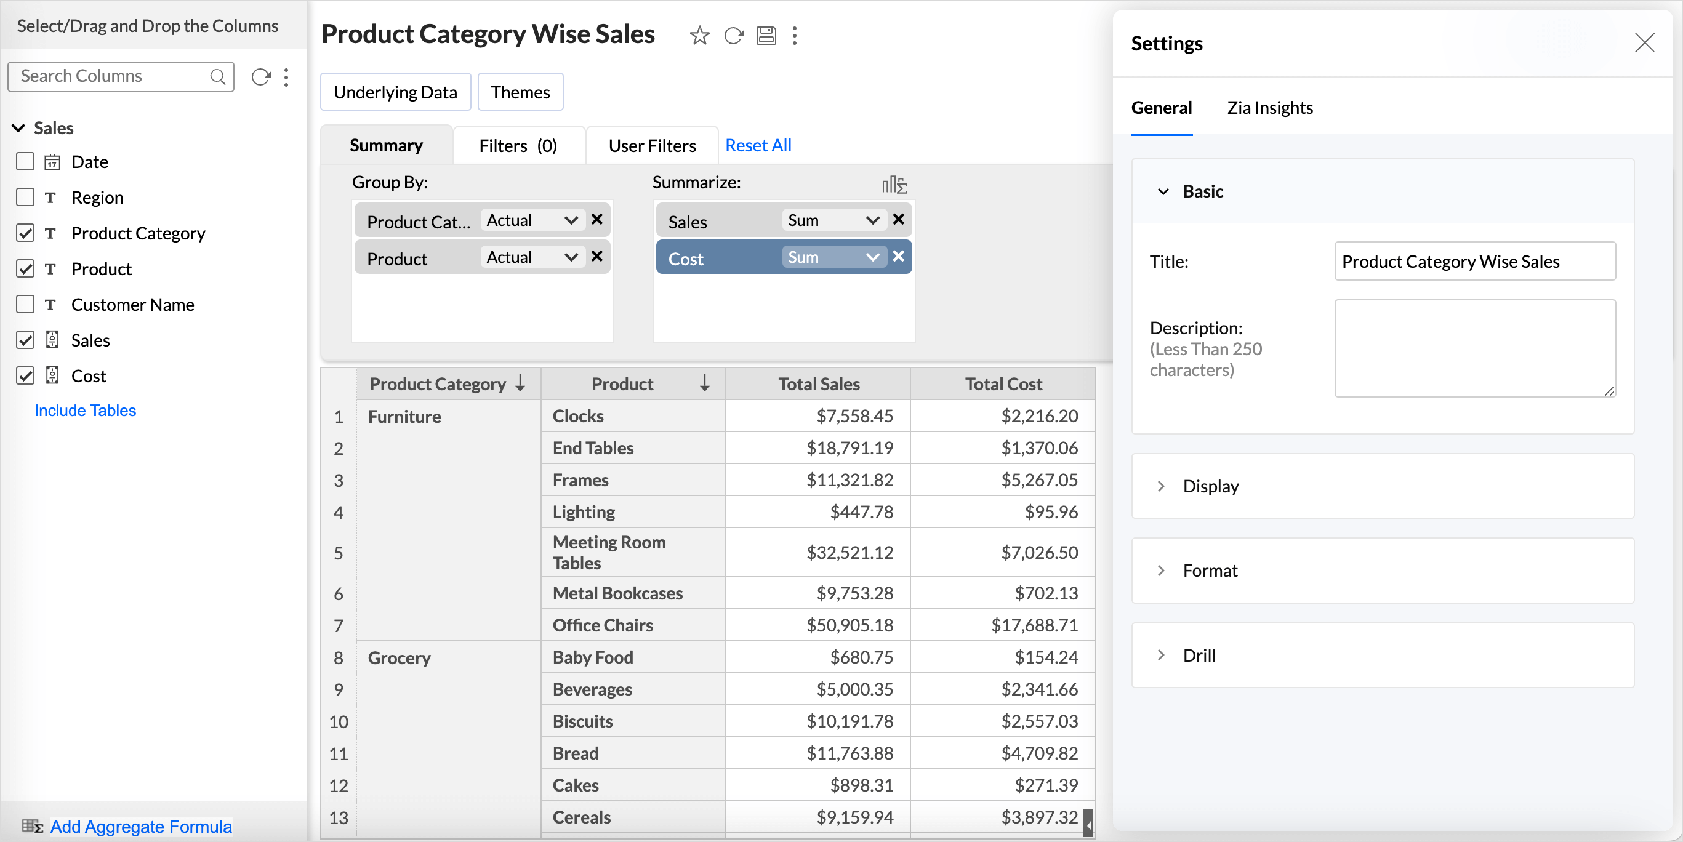Click the Add Aggregate Formula link
The width and height of the screenshot is (1683, 842).
click(140, 827)
